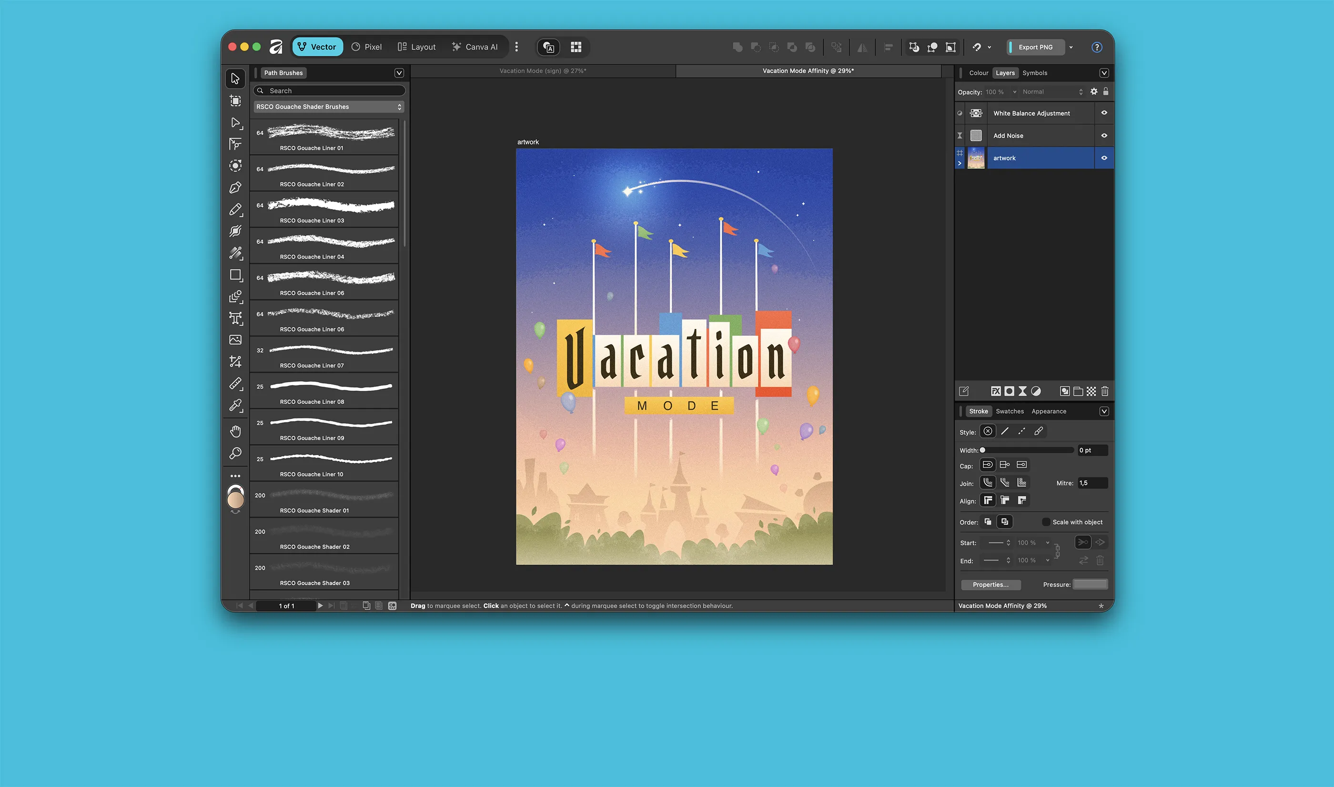
Task: Open the Stroke panel options menu
Action: [x=1104, y=411]
